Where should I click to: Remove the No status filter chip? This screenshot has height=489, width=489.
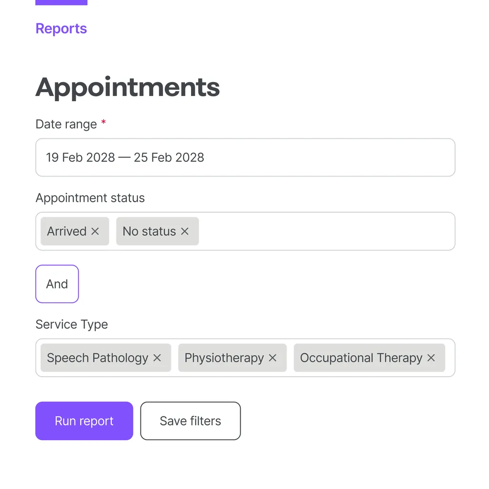[185, 232]
